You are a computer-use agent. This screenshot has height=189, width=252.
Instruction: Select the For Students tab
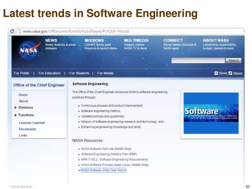[x=79, y=73]
